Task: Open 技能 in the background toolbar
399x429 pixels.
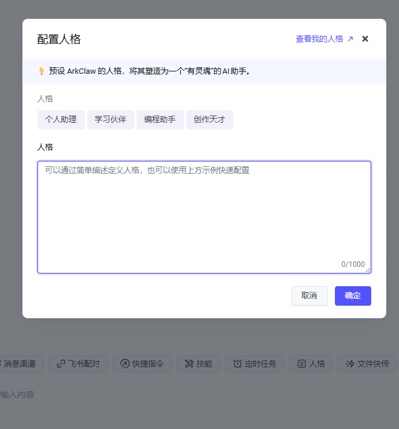Action: click(x=198, y=364)
